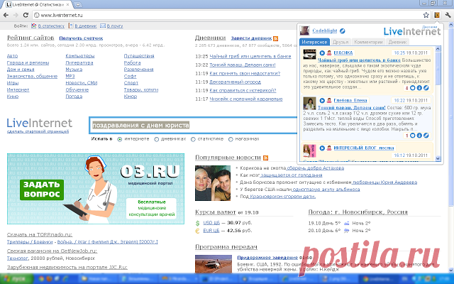
Task: Switch to the Комментарии tab in popup
Action: 368,42
